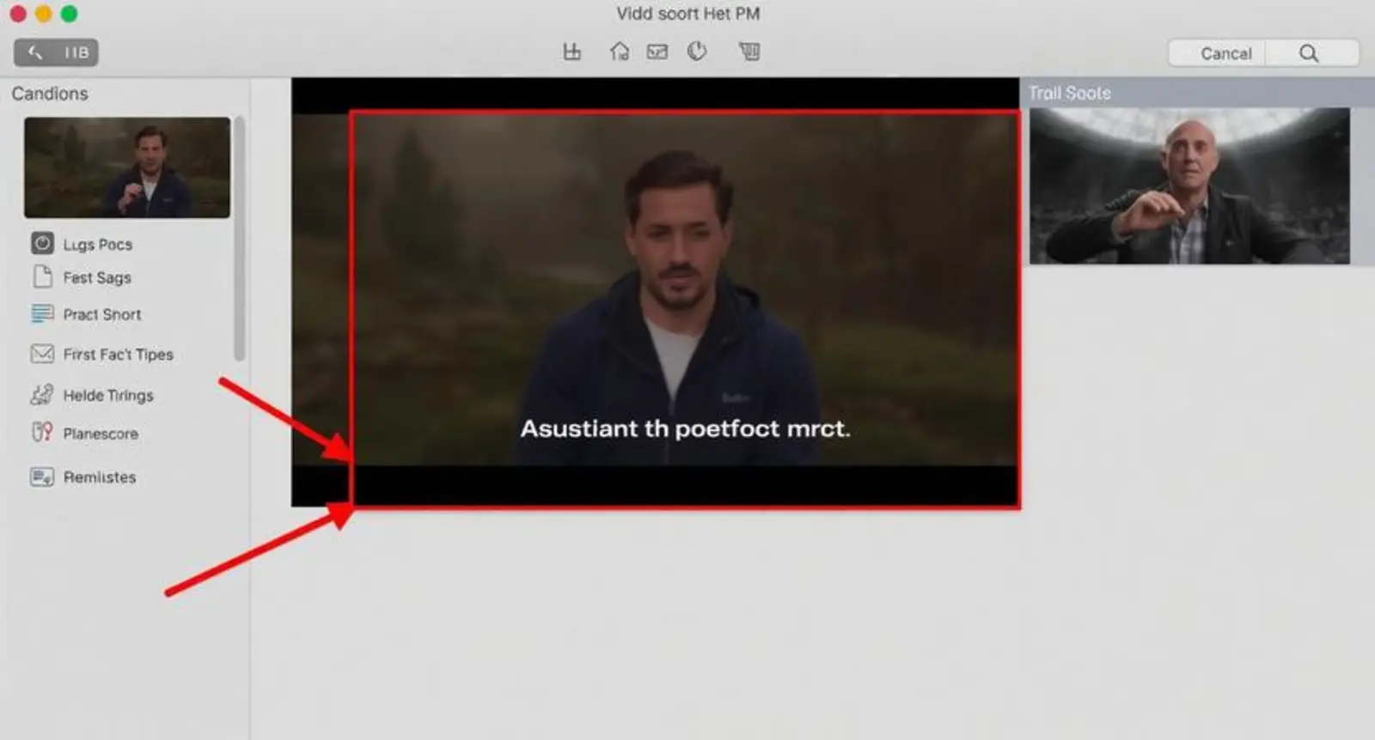This screenshot has height=740, width=1375.
Task: Select the bald man thumbnail
Action: coord(1190,185)
